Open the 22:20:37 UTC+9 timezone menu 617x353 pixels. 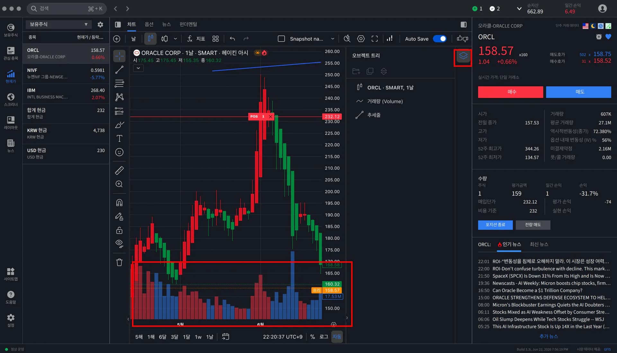(x=282, y=337)
